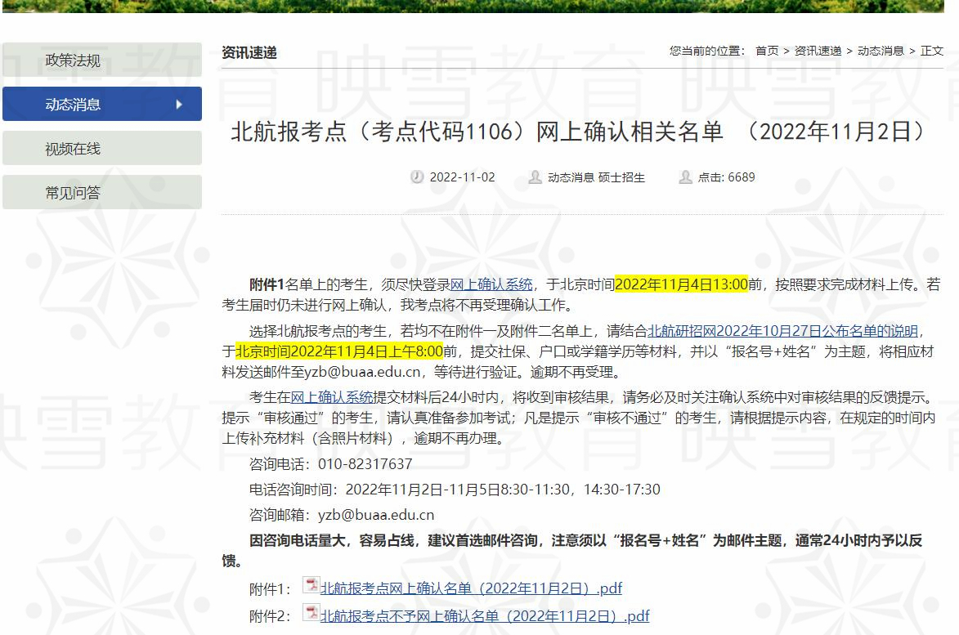Download 北航报考点网上确认名单 (2022年11月2日).pdf
The width and height of the screenshot is (959, 635).
[x=471, y=588]
